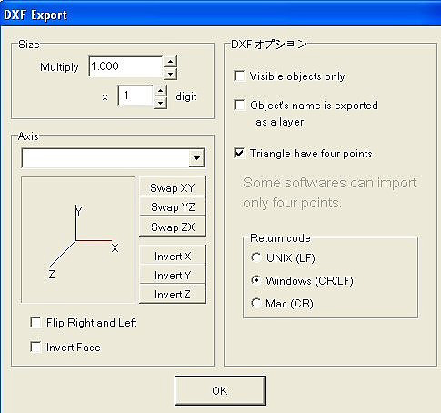Image resolution: width=441 pixels, height=413 pixels.
Task: Decrease the digit value with down arrow
Action: pos(160,103)
